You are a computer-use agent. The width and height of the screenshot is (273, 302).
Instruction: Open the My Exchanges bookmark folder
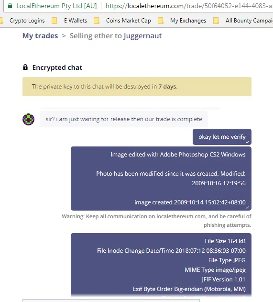pyautogui.click(x=188, y=21)
